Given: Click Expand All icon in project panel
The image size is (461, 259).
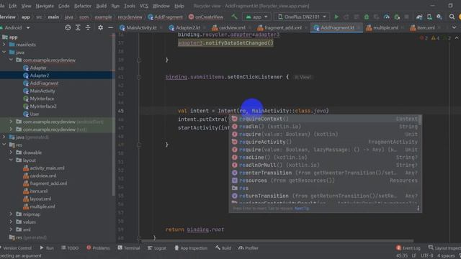Looking at the screenshot, I should point(78,27).
